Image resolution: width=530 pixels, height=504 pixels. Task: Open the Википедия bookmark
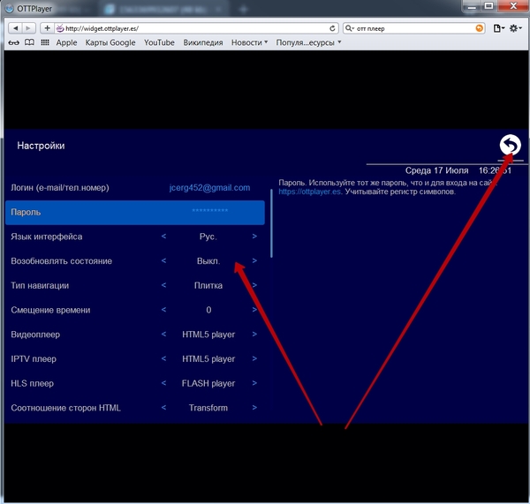[x=203, y=42]
